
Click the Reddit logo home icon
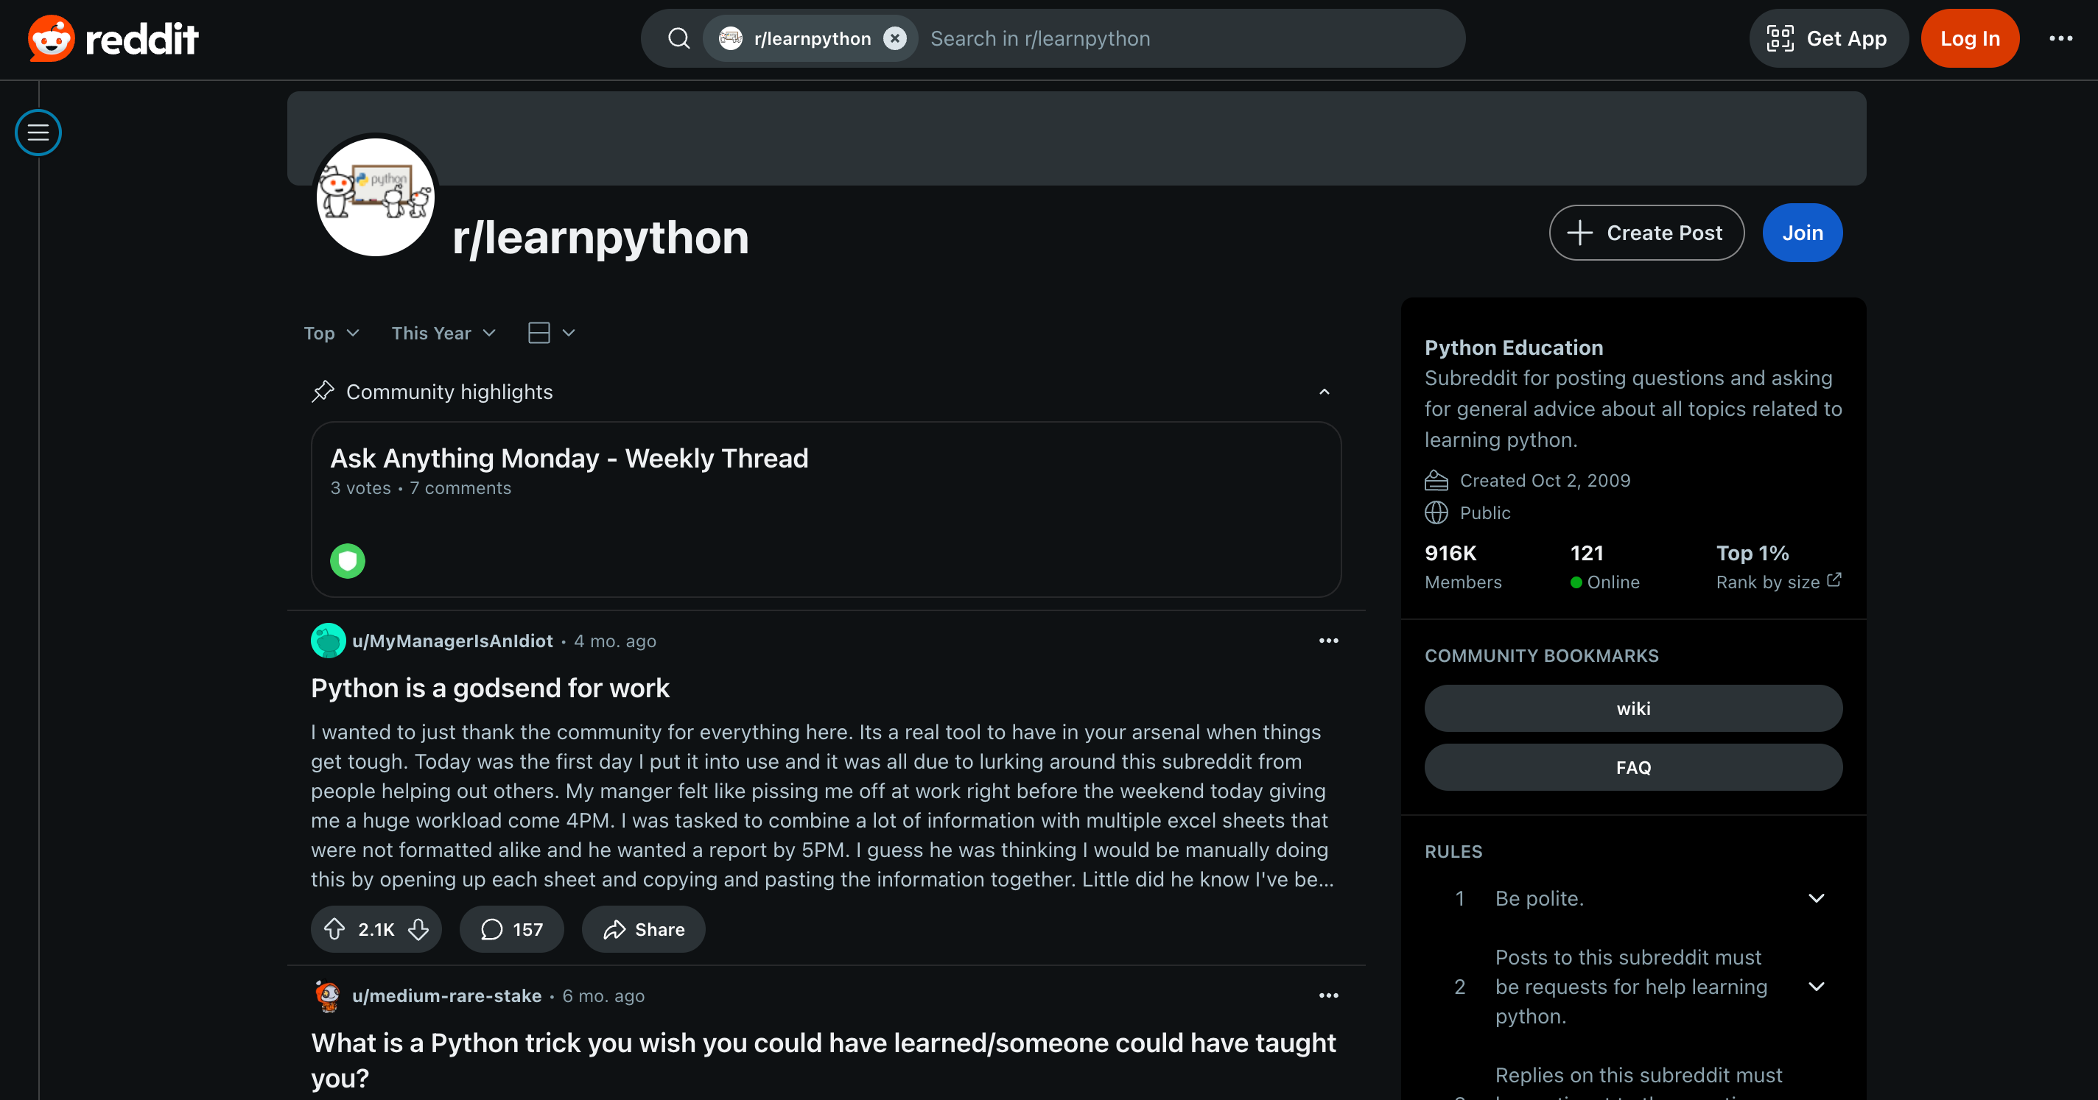tap(52, 38)
